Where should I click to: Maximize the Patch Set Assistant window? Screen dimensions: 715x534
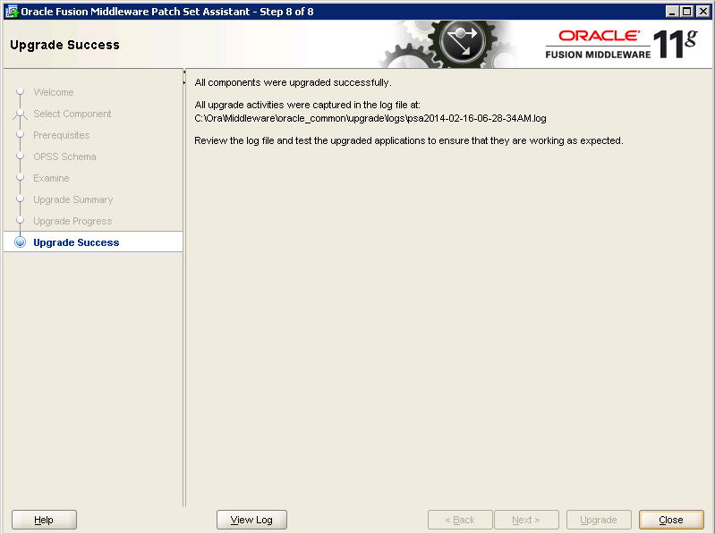click(687, 12)
